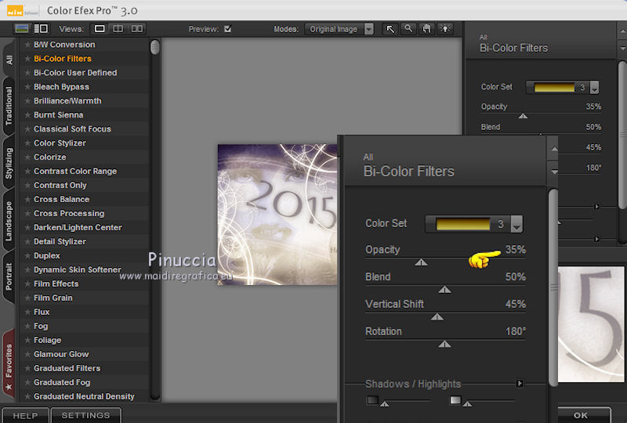Select the Contrast Color Range filter
Image resolution: width=627 pixels, height=423 pixels.
tap(75, 171)
